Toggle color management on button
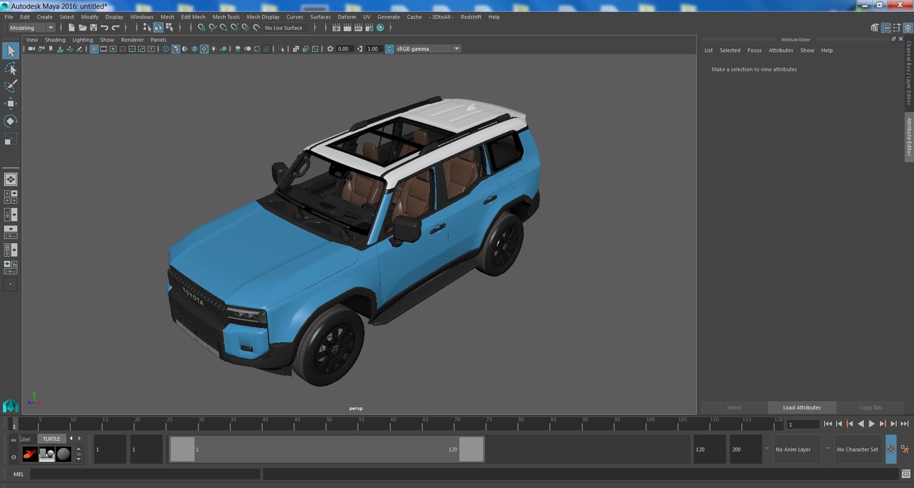 coord(389,49)
